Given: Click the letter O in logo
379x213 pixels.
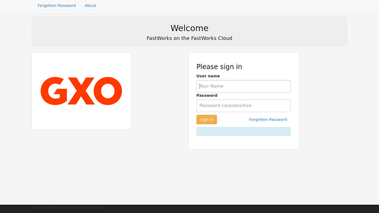Looking at the screenshot, I should pyautogui.click(x=108, y=91).
